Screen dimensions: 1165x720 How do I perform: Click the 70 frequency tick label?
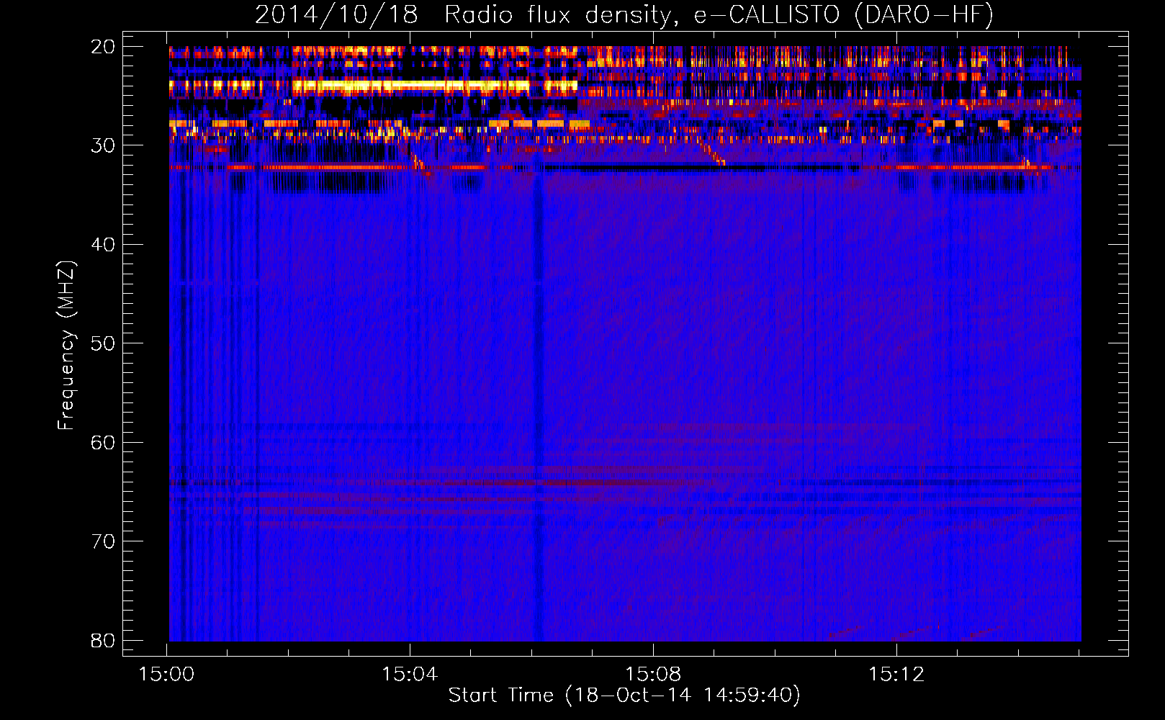(x=103, y=541)
